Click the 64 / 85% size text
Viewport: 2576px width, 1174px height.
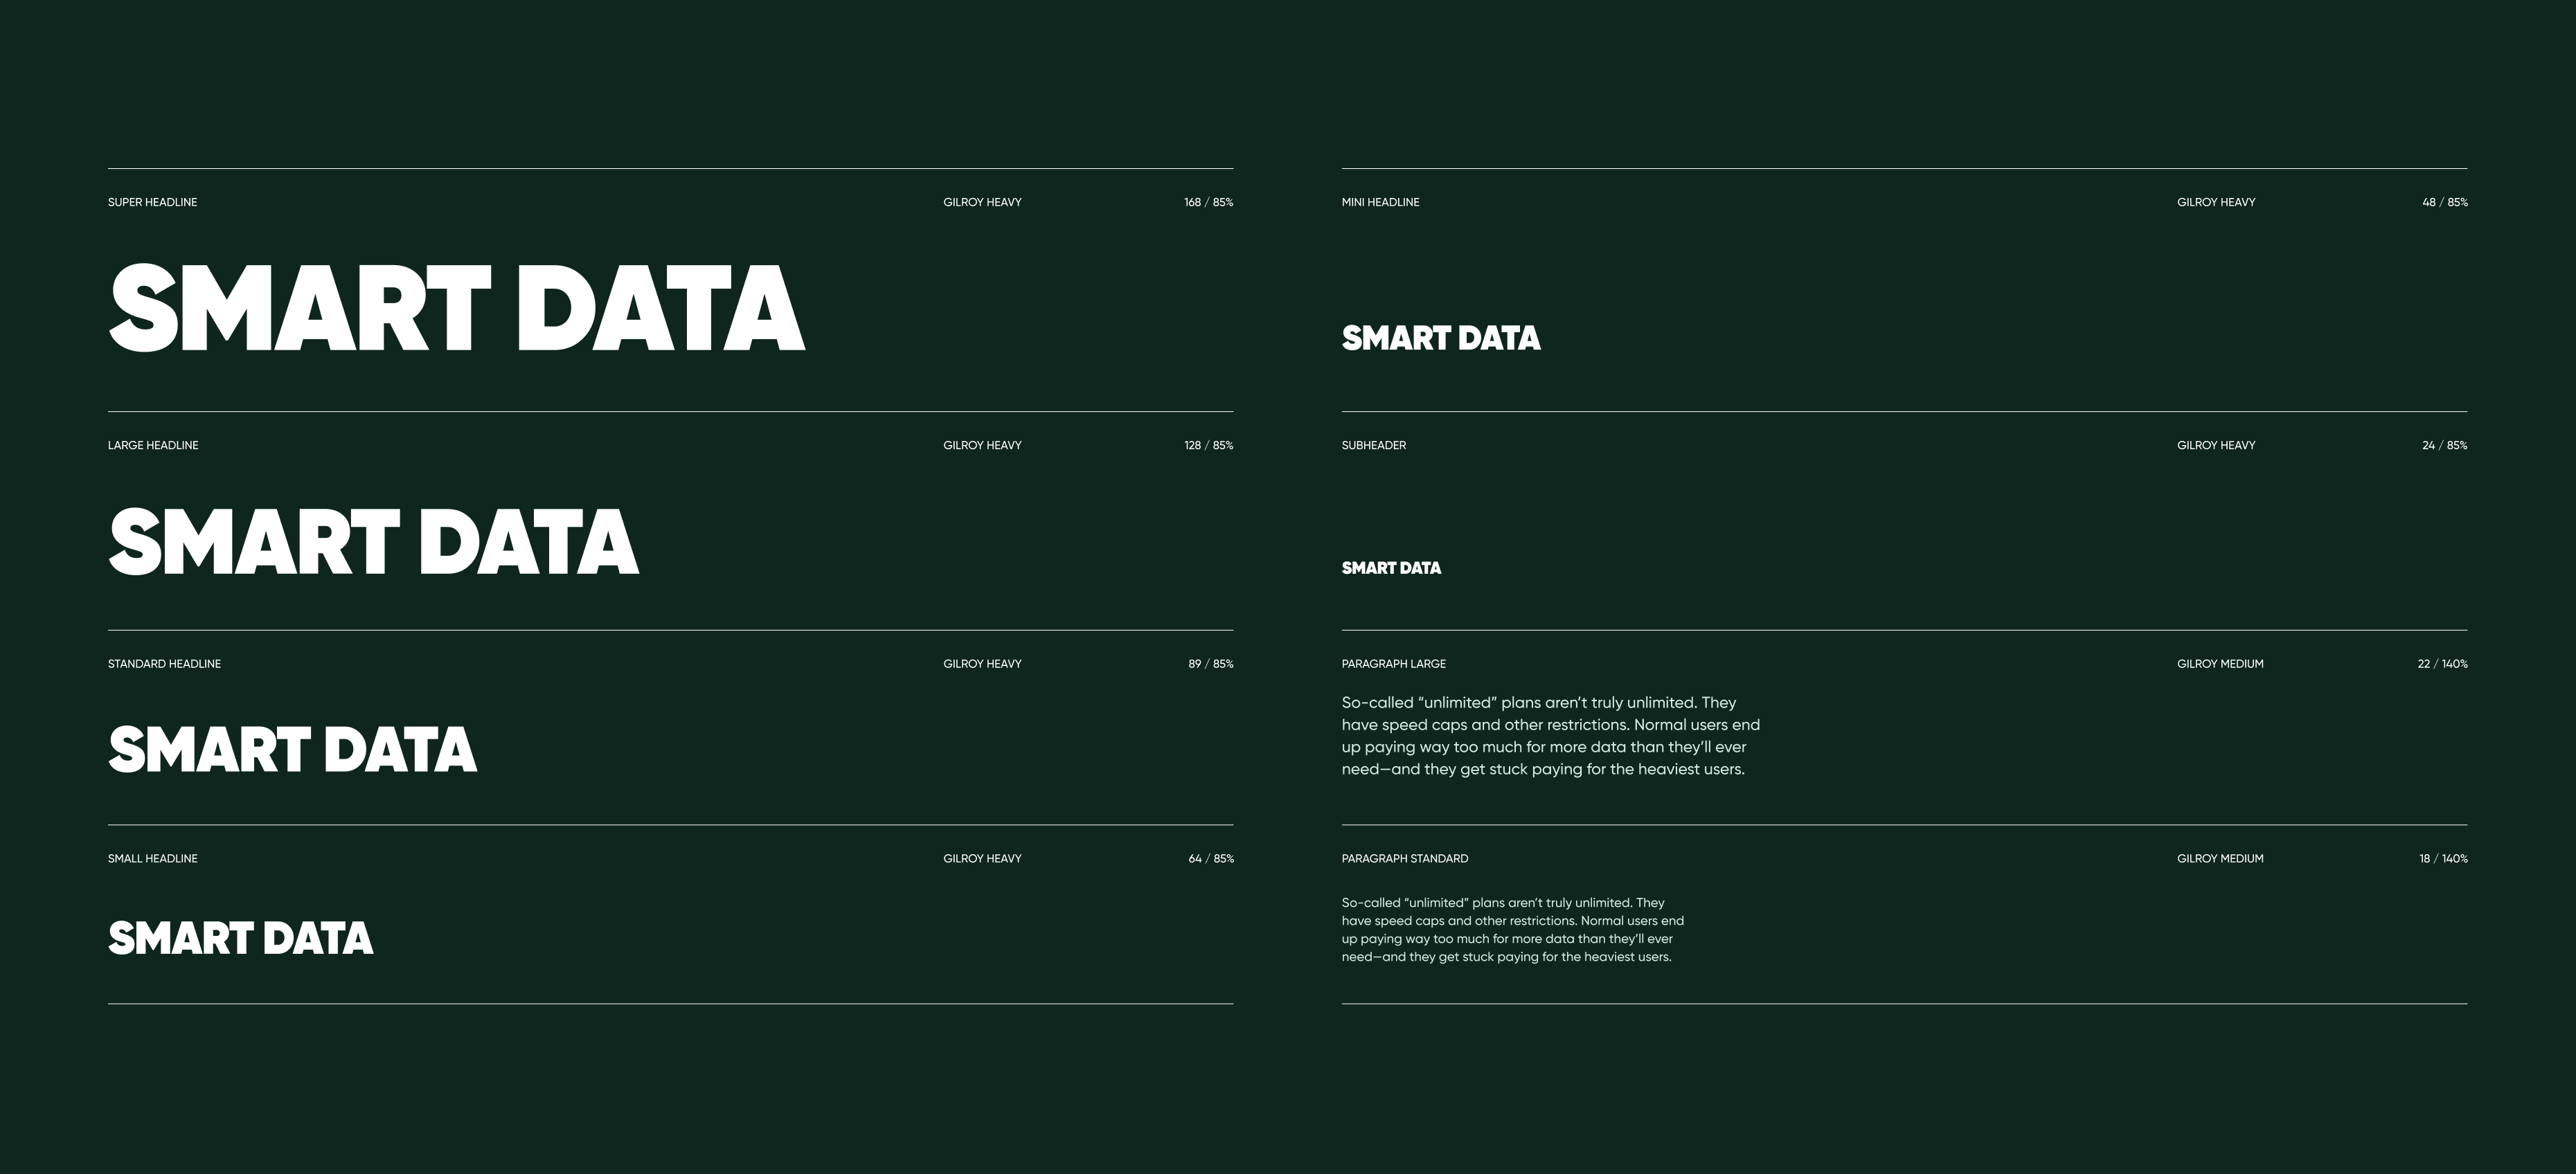[1210, 859]
